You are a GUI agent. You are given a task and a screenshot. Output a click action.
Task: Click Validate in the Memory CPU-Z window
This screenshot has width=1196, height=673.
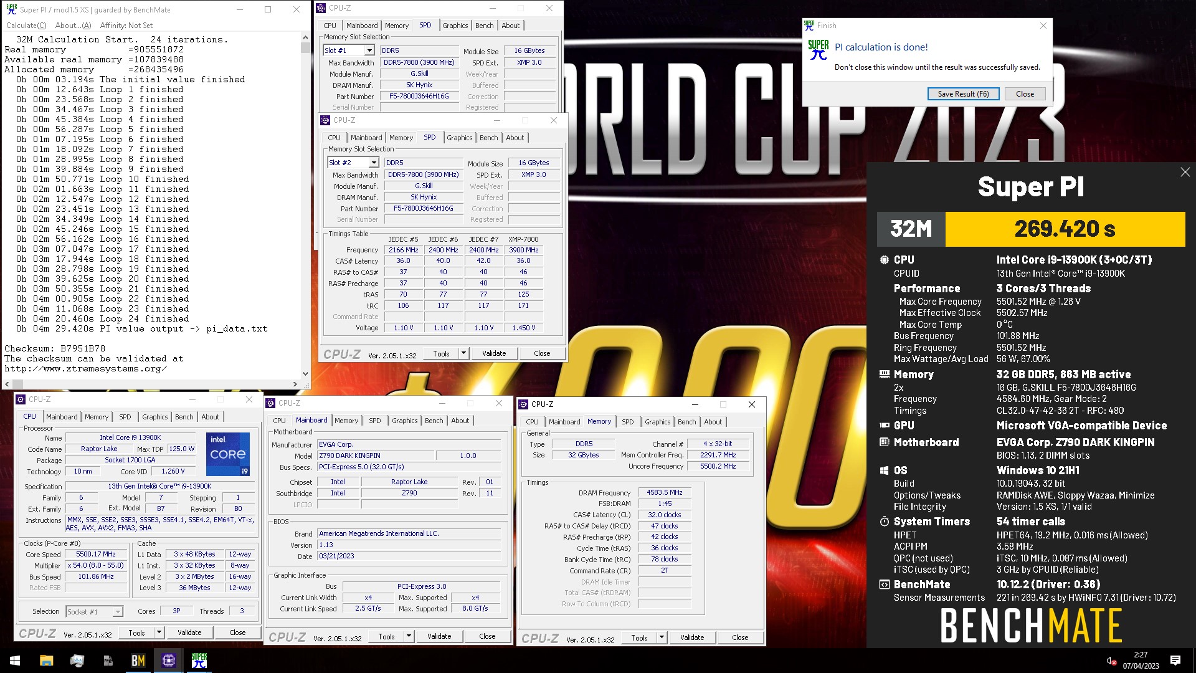(x=692, y=637)
